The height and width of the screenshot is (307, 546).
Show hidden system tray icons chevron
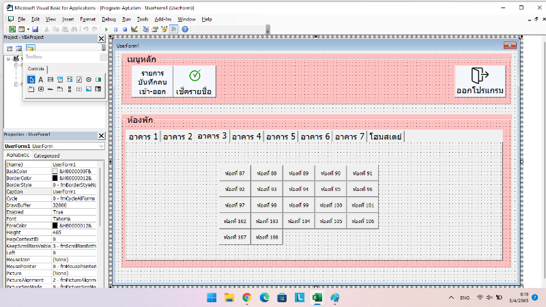pos(449,298)
